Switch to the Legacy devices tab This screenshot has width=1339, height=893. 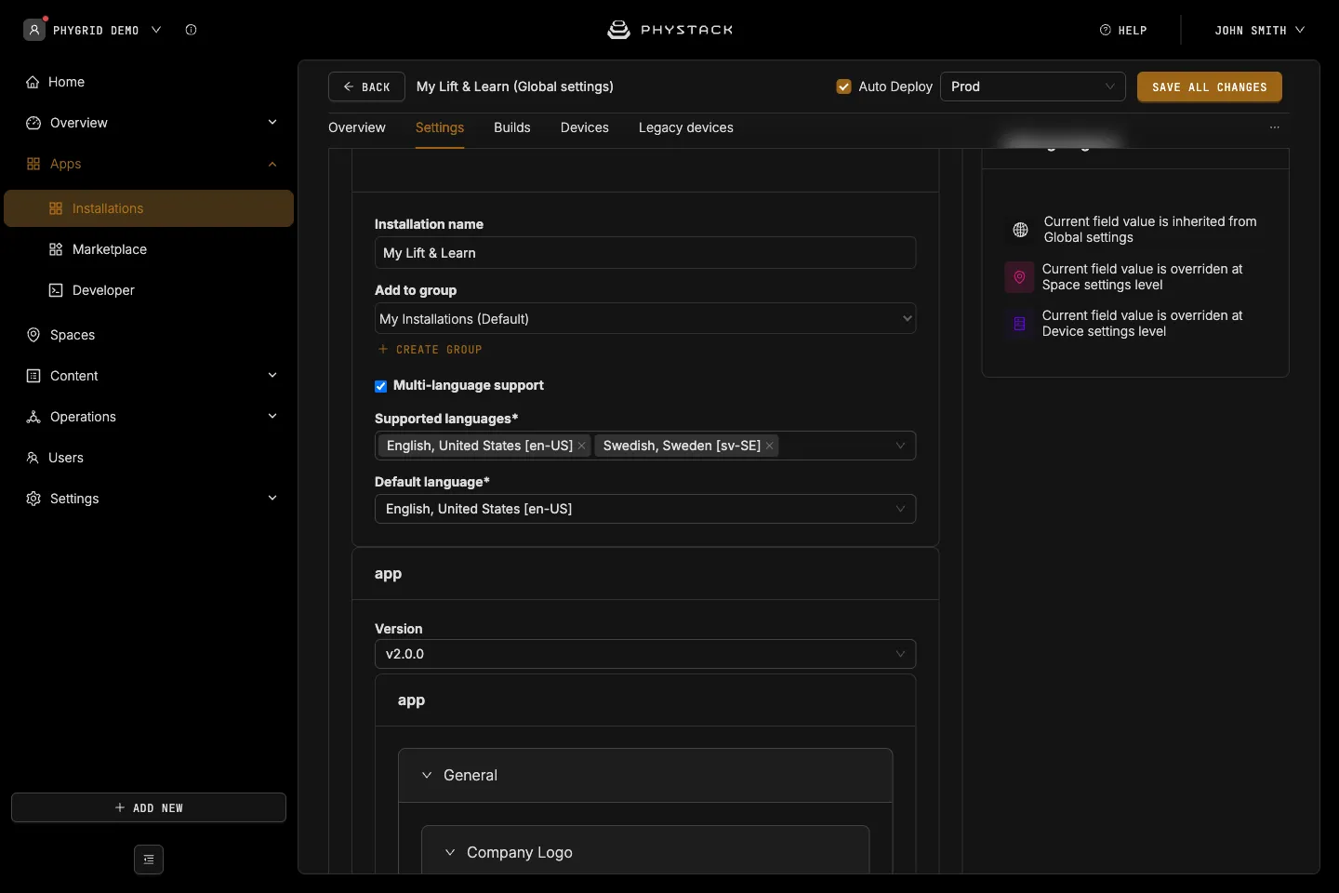coord(686,127)
